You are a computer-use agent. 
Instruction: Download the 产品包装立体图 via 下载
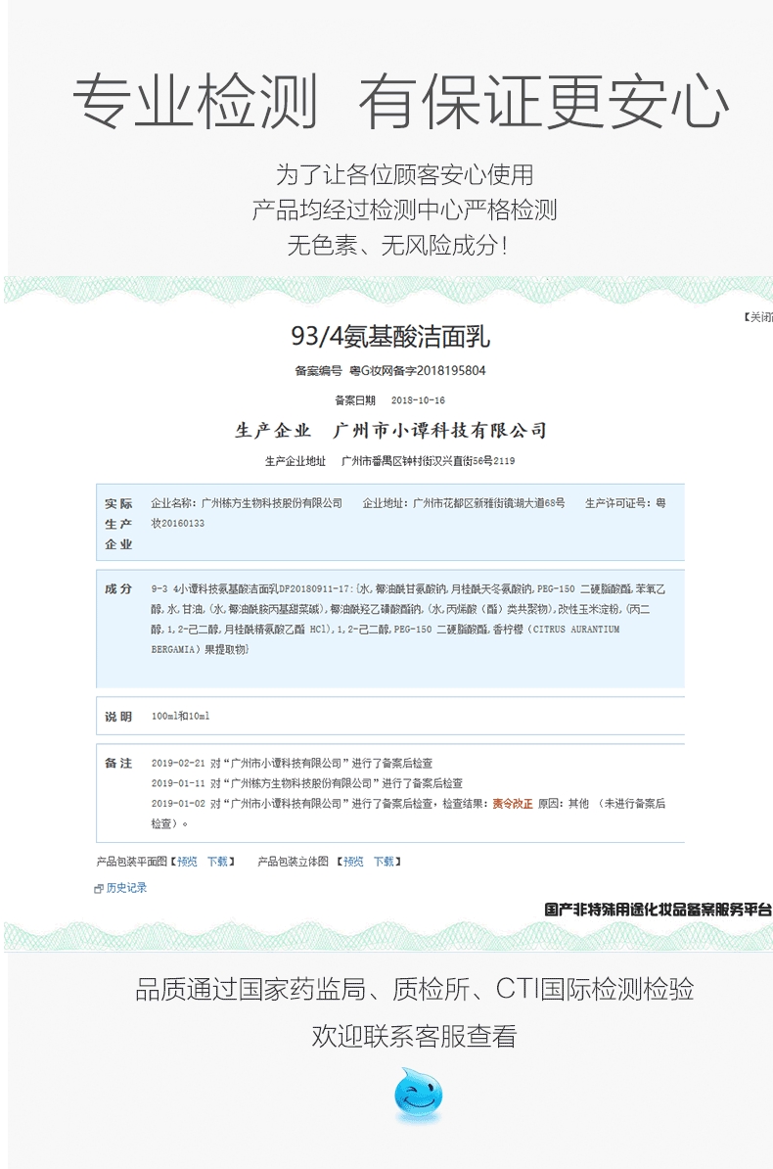pos(383,862)
